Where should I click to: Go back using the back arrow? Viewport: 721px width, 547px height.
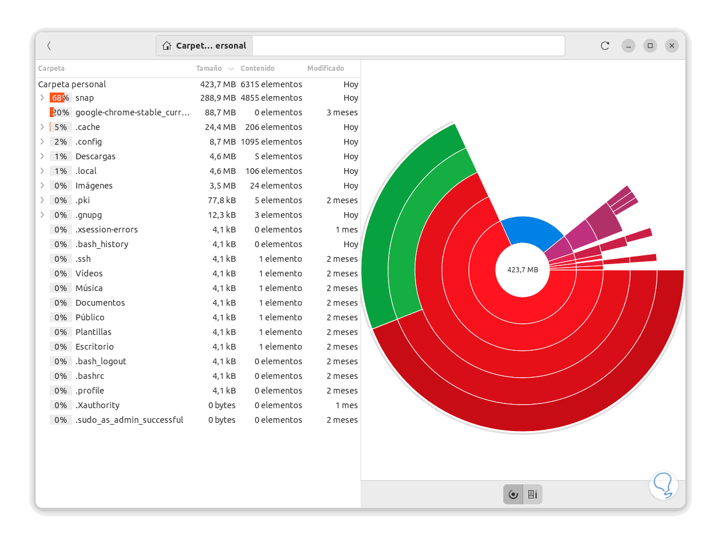tap(49, 45)
